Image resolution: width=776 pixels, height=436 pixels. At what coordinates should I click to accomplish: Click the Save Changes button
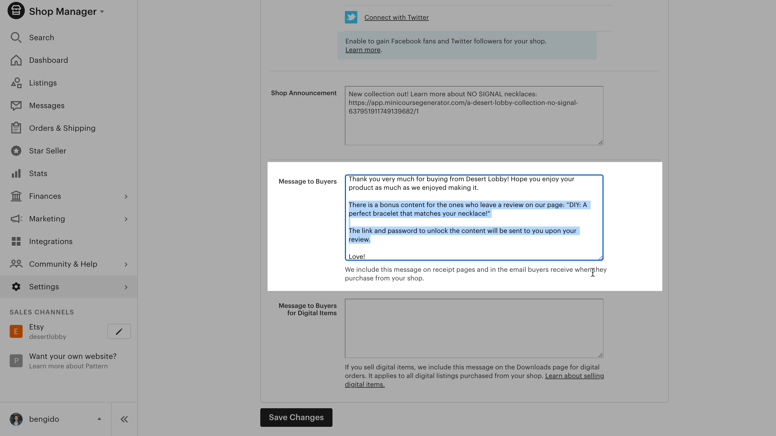point(296,417)
